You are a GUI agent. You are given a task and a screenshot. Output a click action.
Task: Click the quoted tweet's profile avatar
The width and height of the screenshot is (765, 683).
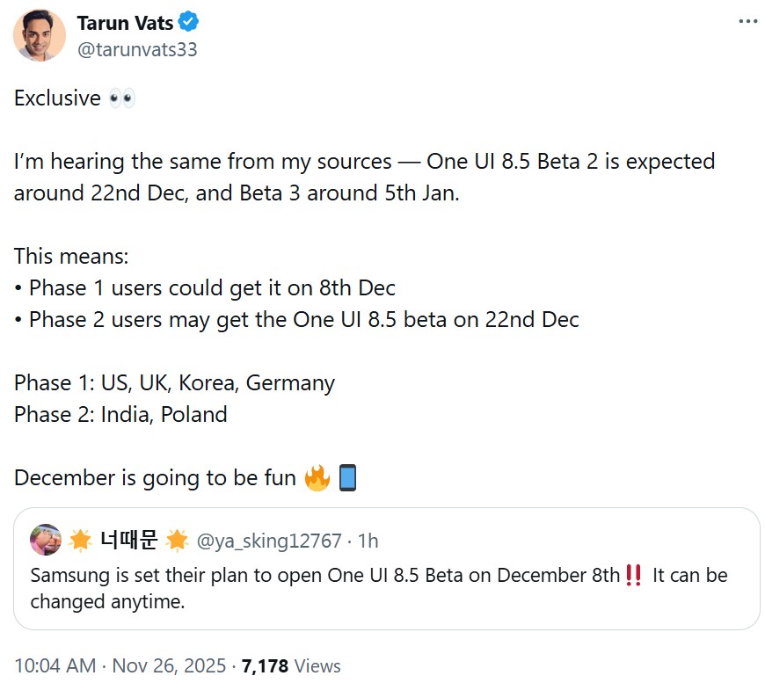tap(45, 541)
